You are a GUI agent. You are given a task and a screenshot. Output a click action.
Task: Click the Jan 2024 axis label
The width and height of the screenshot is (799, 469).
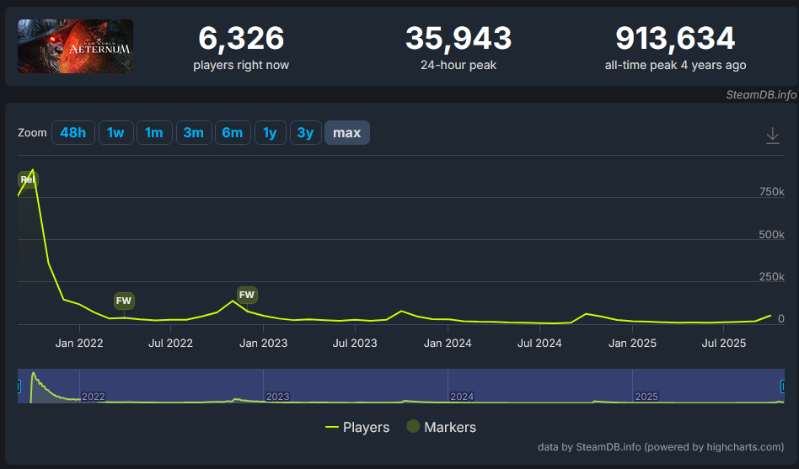point(448,344)
